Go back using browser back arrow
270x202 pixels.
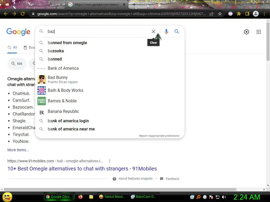pos(6,14)
